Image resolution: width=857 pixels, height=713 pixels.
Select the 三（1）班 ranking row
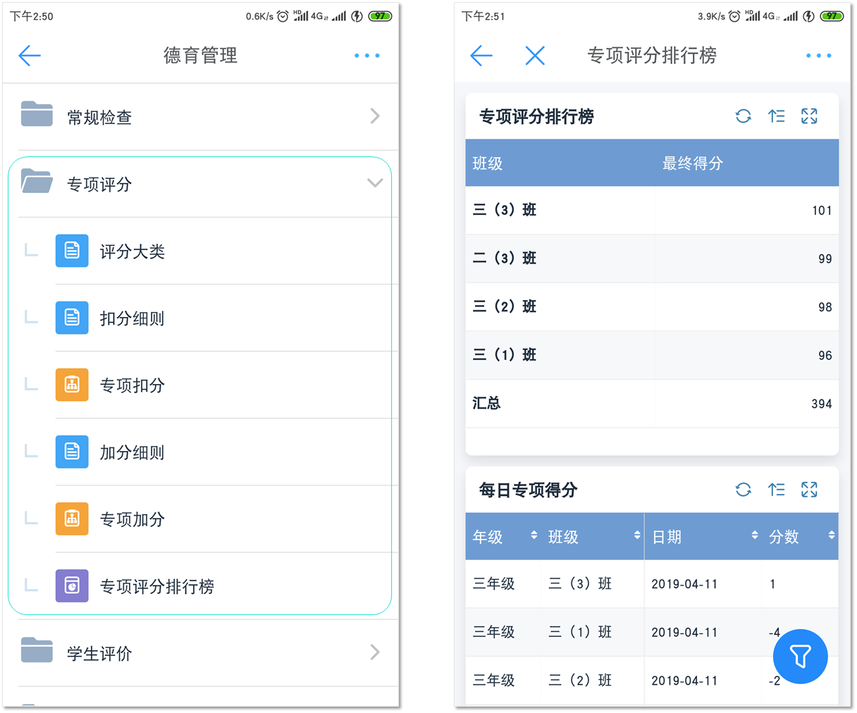pyautogui.click(x=652, y=355)
